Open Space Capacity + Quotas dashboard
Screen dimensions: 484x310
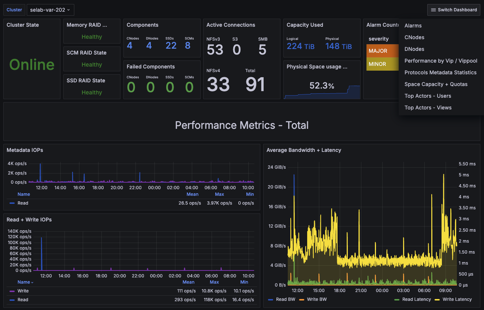click(x=436, y=84)
